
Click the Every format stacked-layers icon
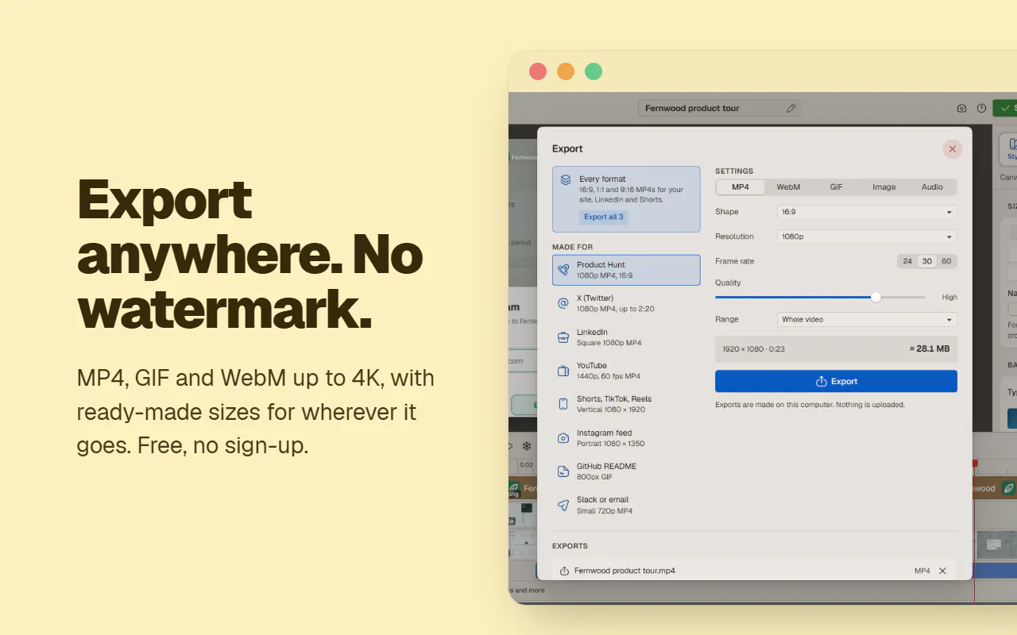pos(566,180)
